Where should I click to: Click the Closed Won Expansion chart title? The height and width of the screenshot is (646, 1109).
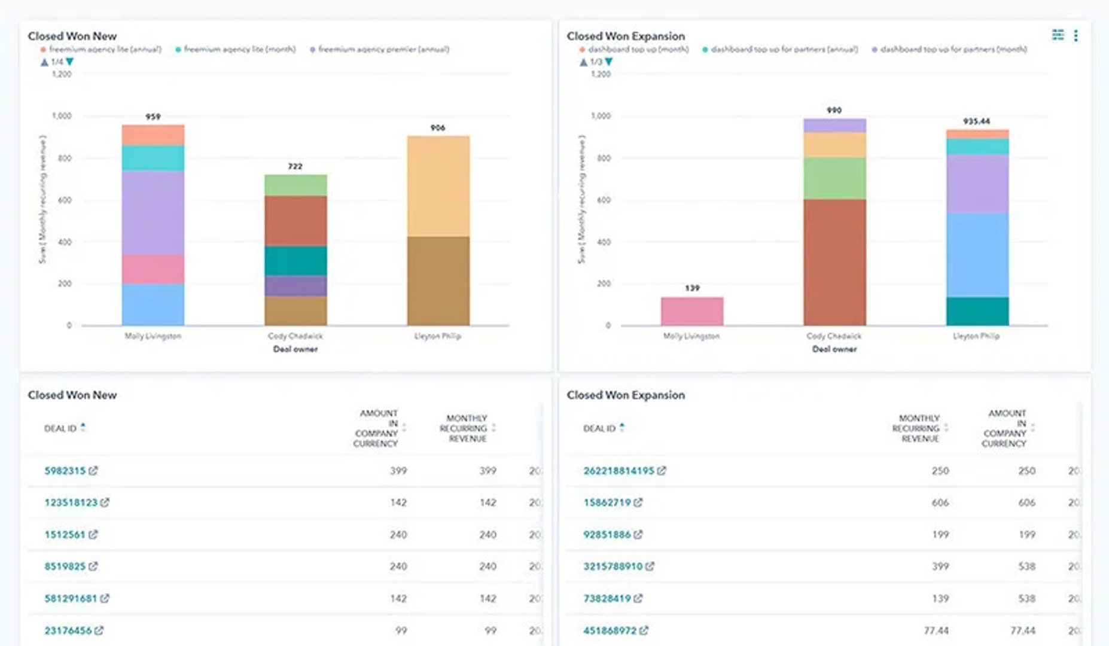(626, 36)
